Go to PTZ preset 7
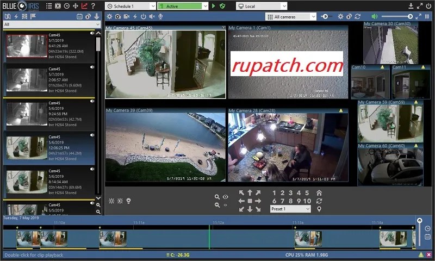Viewport: 435px width, 261px height. click(282, 201)
